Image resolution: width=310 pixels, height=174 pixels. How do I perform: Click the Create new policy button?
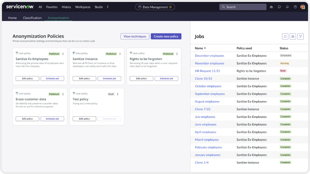pos(166,36)
